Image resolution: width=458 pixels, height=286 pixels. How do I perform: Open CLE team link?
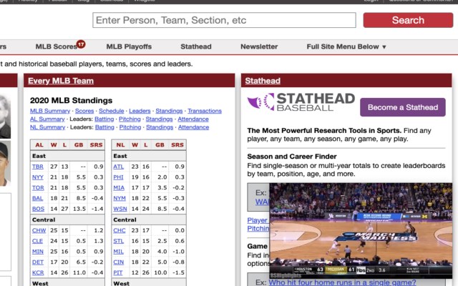click(x=37, y=241)
